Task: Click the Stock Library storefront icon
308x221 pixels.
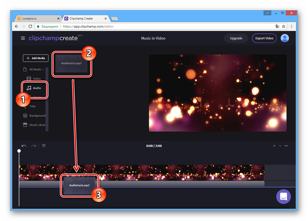Action: (x=25, y=125)
